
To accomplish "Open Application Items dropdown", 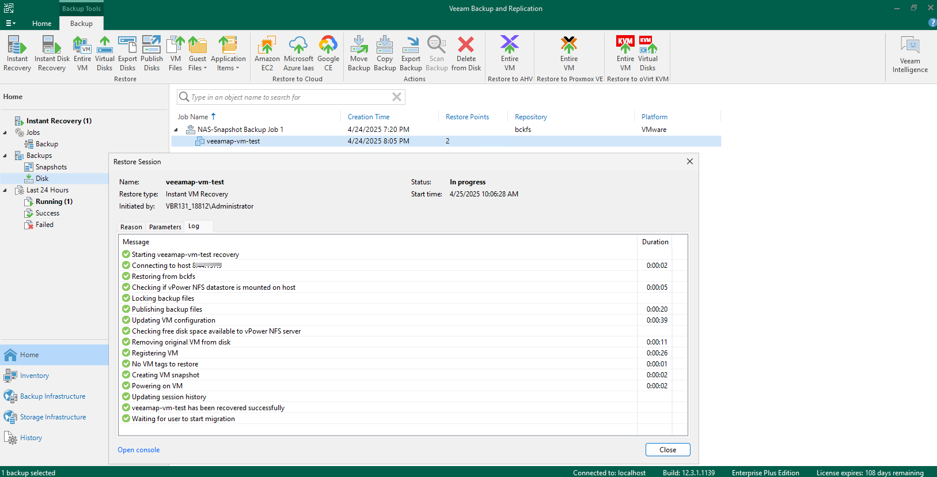I will 228,54.
